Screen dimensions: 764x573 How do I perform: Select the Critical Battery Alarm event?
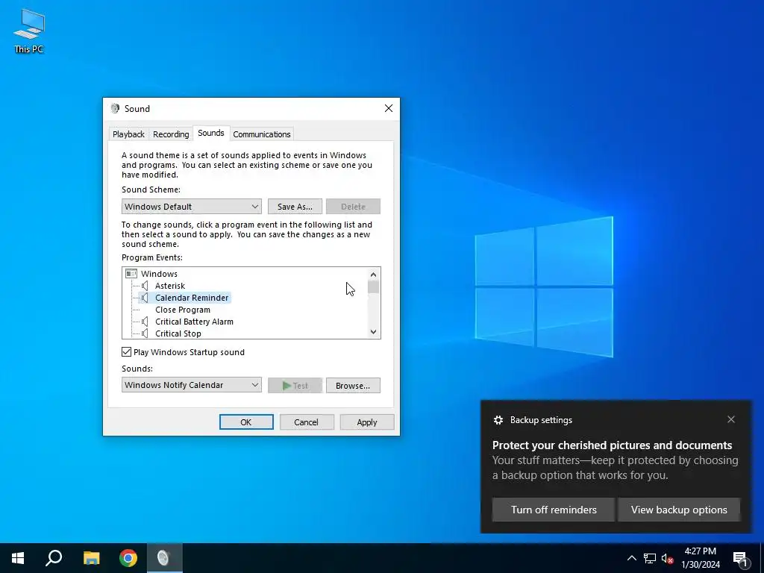[x=194, y=322]
